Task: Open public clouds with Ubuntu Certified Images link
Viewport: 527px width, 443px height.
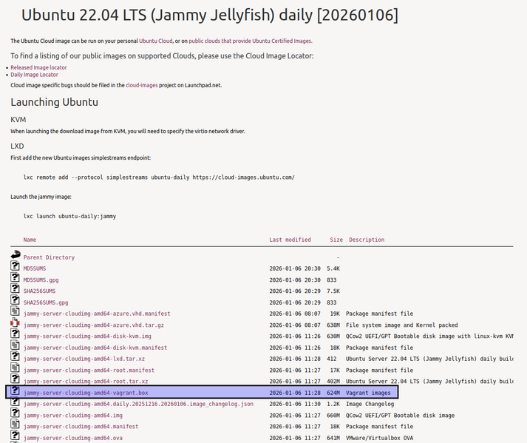Action: 251,41
